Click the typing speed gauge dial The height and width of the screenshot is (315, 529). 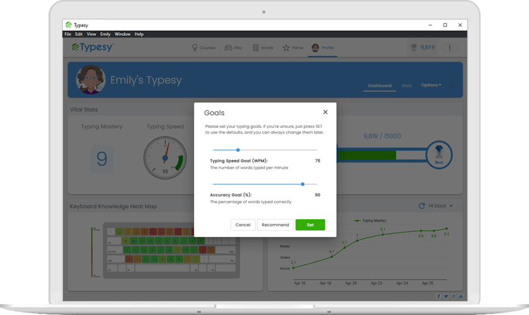(165, 157)
